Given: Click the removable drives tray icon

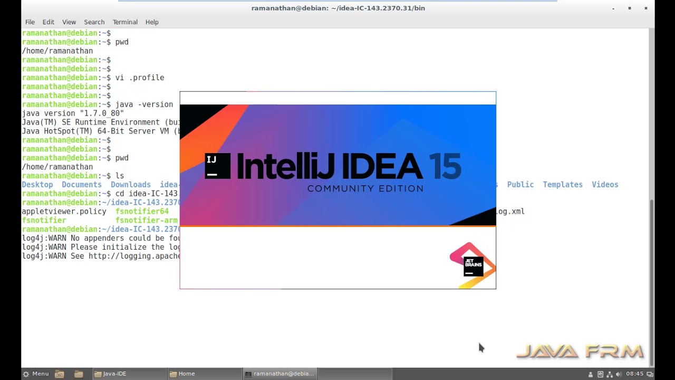Looking at the screenshot, I should tap(600, 374).
